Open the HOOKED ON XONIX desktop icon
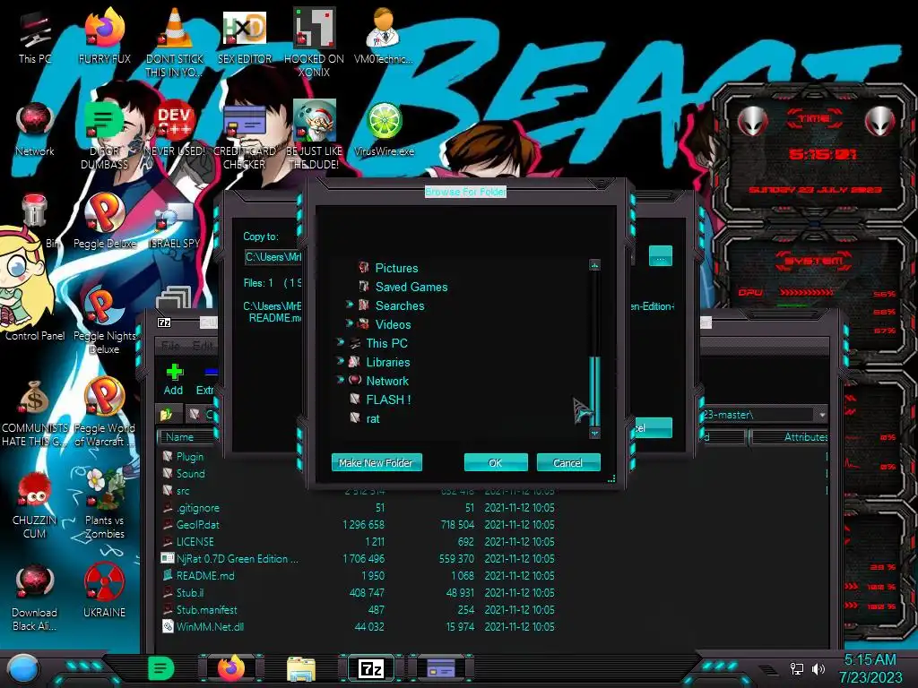The image size is (918, 688). 315,41
